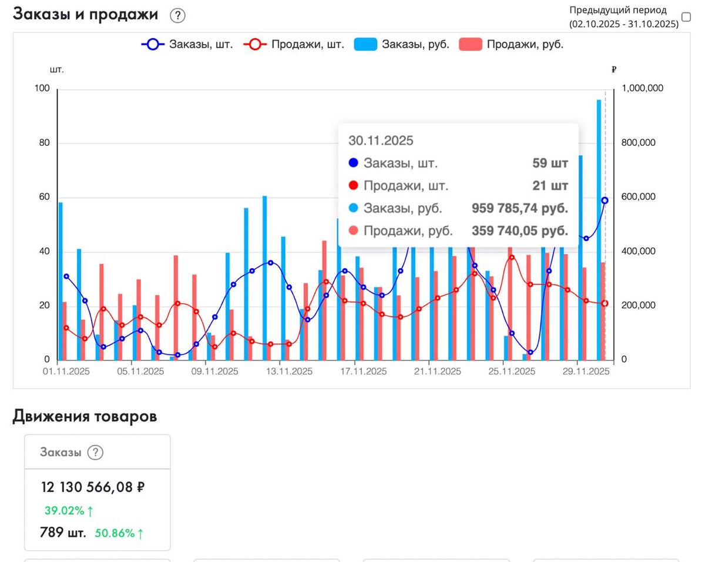This screenshot has width=705, height=562.
Task: Click the 39.02% growth indicator
Action: point(69,511)
